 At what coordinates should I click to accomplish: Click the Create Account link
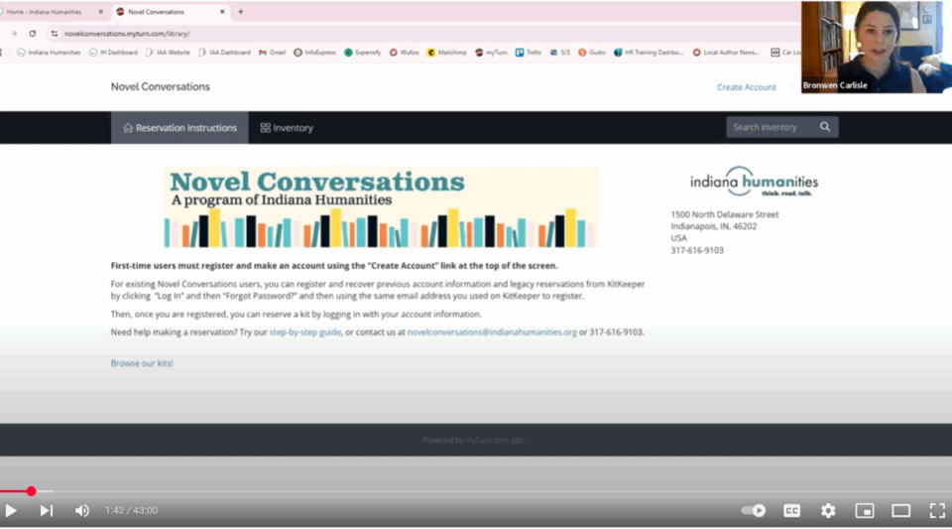pyautogui.click(x=746, y=87)
